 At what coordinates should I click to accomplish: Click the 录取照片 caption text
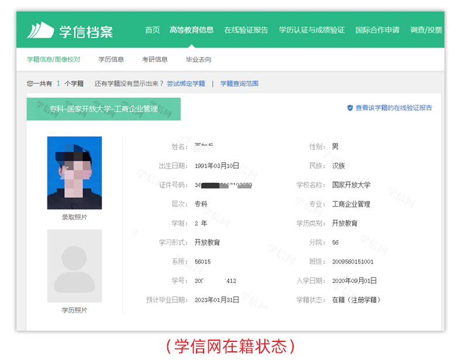(74, 218)
